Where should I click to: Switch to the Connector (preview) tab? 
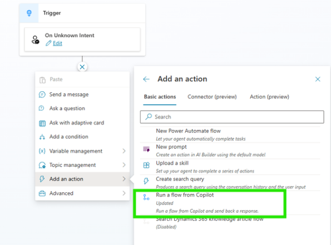click(x=212, y=97)
